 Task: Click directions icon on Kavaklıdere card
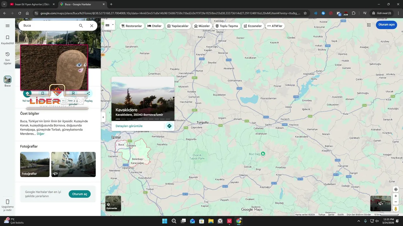pos(169,126)
